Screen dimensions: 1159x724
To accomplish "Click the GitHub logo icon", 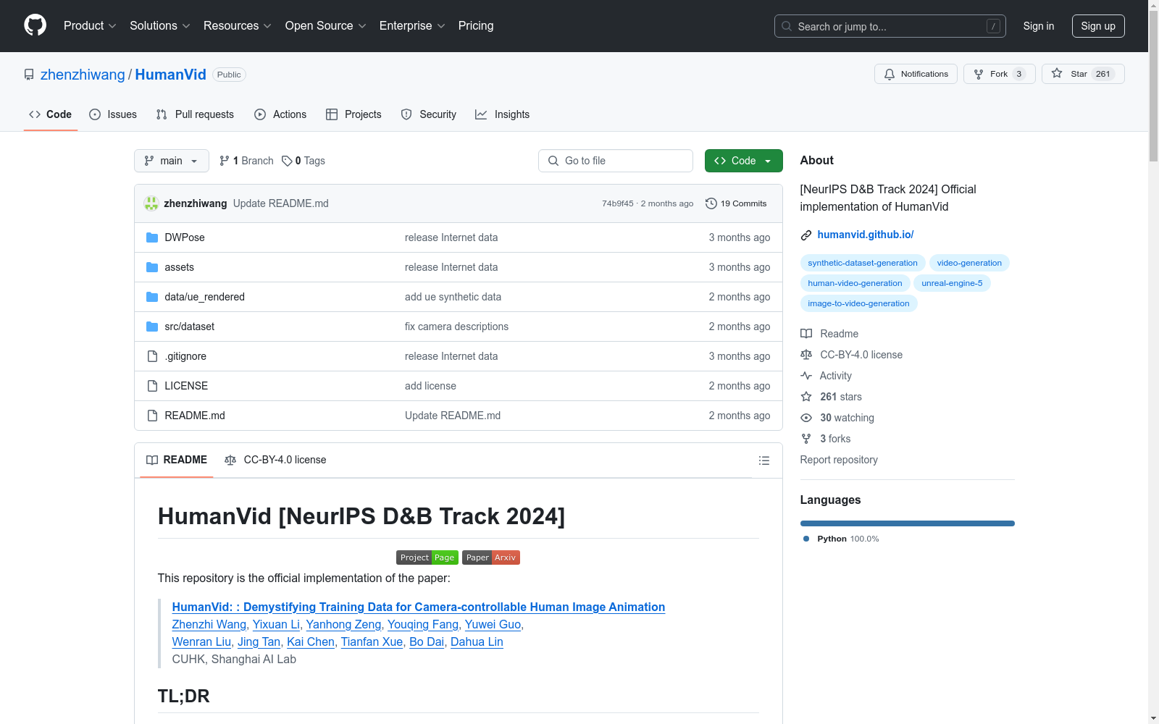I will [x=35, y=25].
